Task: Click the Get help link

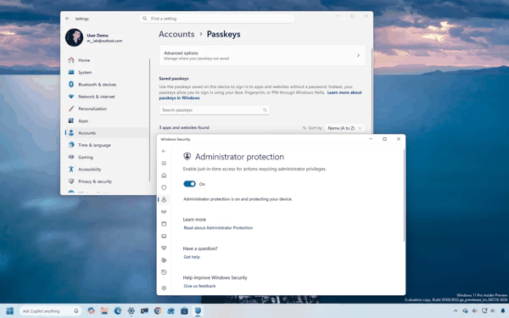Action: pos(192,257)
